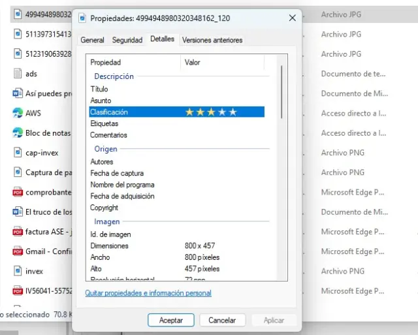Select the ads text document icon
Screen dimensions: 418x335
[x=18, y=74]
